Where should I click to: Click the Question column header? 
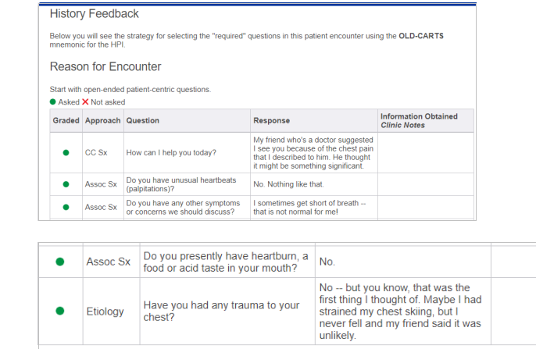[x=143, y=120]
